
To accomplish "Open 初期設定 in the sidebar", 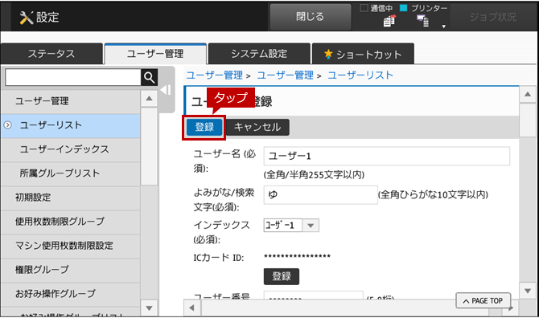I will (71, 198).
